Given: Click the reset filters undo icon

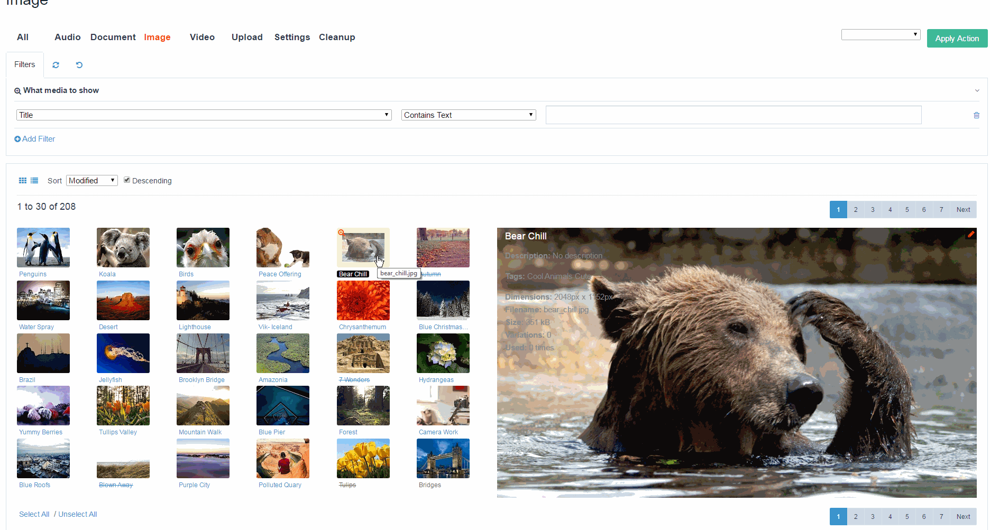Looking at the screenshot, I should [x=79, y=65].
